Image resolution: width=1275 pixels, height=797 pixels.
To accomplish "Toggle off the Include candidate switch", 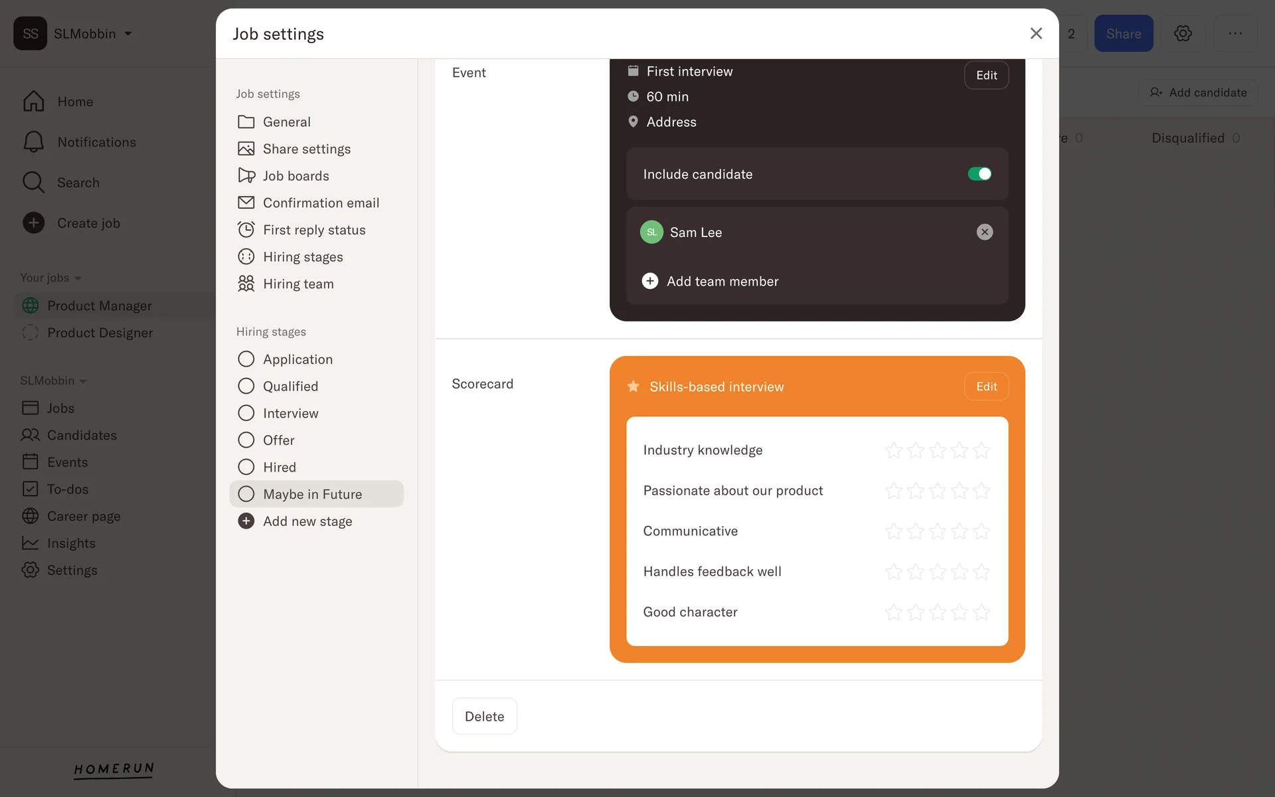I will [x=979, y=174].
